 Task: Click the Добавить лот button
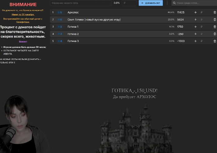tap(151, 3)
